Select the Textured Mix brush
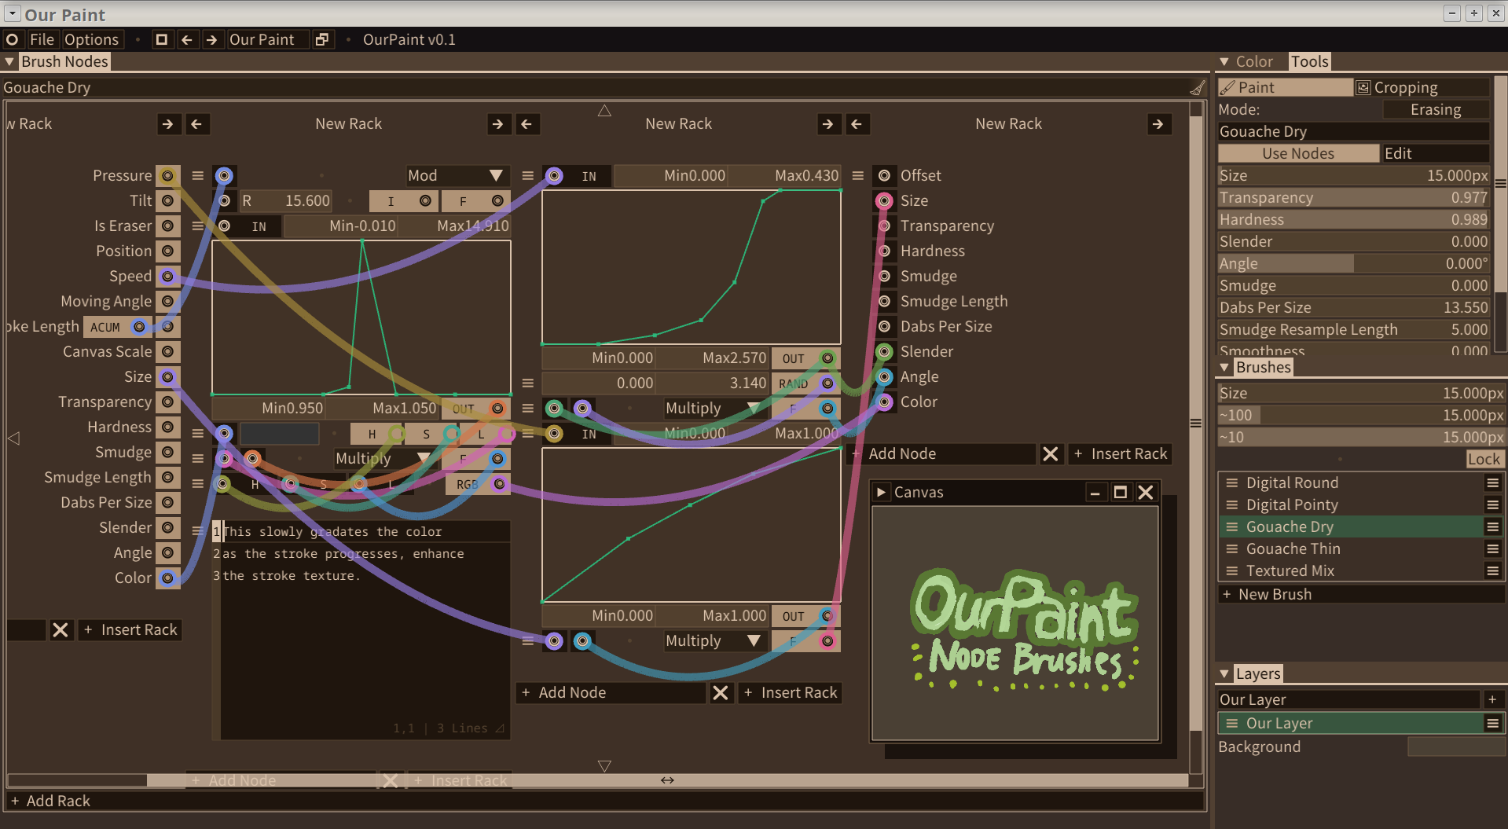The image size is (1508, 829). pos(1290,571)
